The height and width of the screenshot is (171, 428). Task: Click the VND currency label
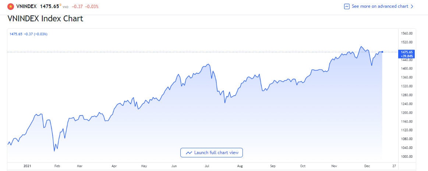tap(66, 7)
